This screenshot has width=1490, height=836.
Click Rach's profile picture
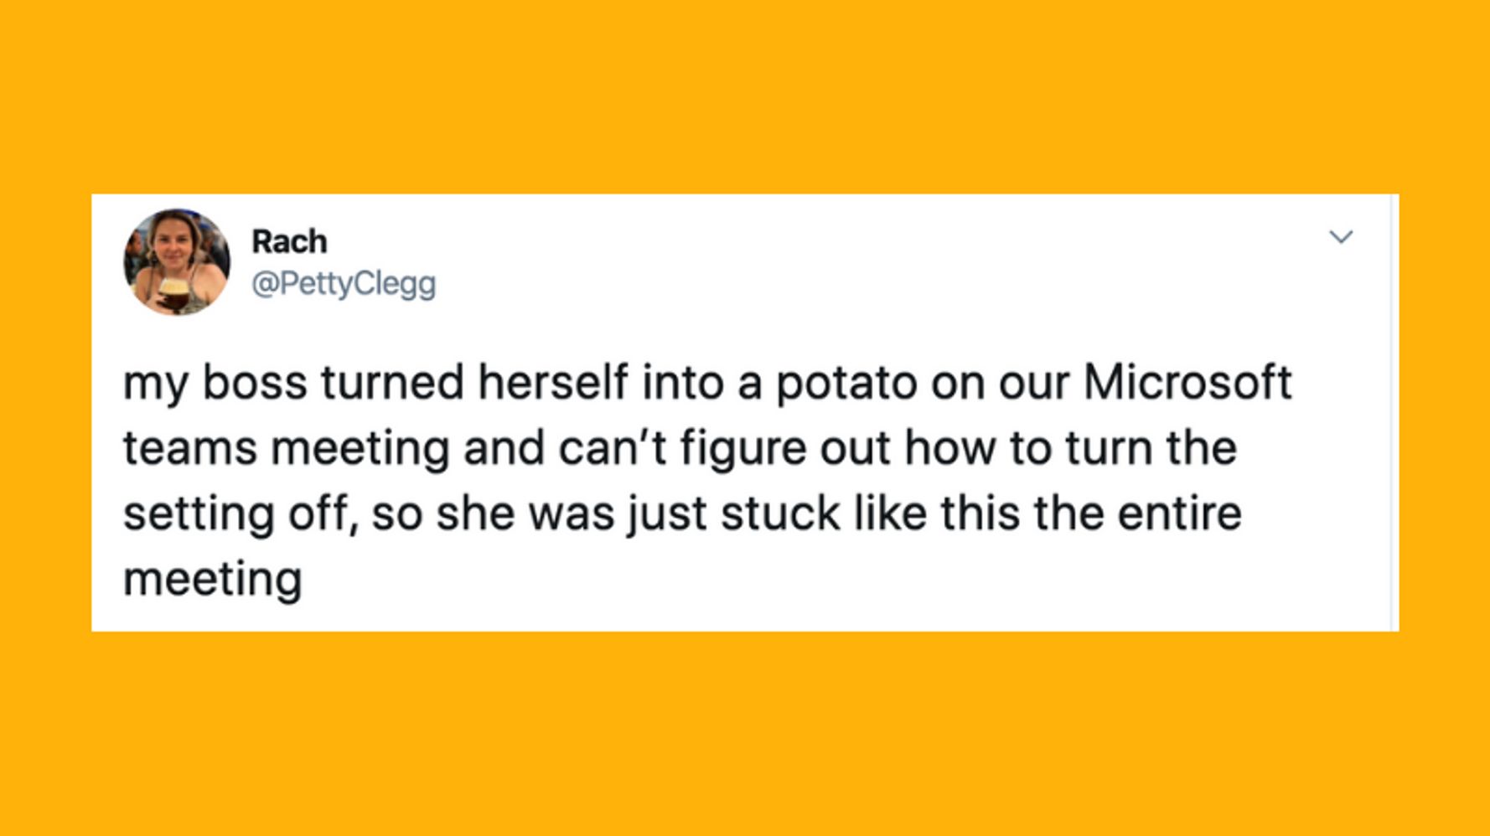177,262
